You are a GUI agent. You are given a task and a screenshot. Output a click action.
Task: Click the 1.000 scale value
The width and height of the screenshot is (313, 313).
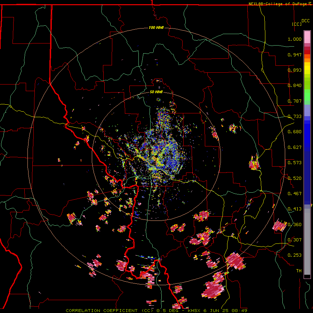tap(295, 39)
